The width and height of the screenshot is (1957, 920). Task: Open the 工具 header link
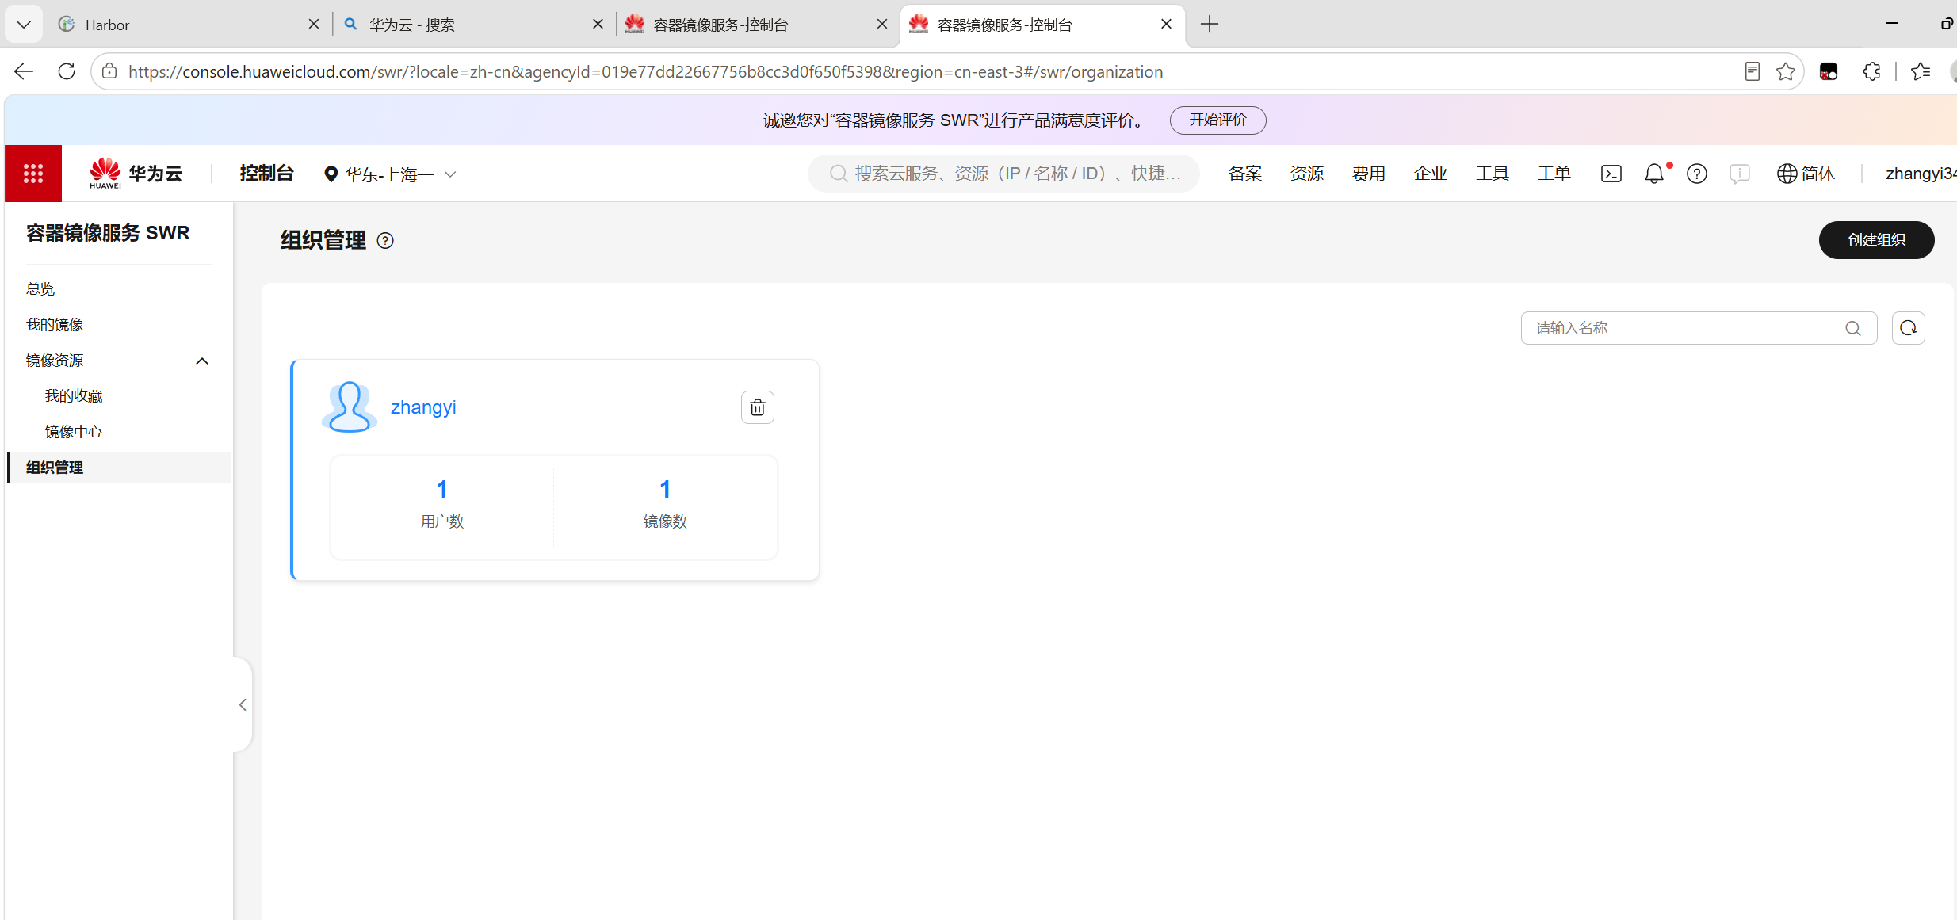click(x=1493, y=174)
